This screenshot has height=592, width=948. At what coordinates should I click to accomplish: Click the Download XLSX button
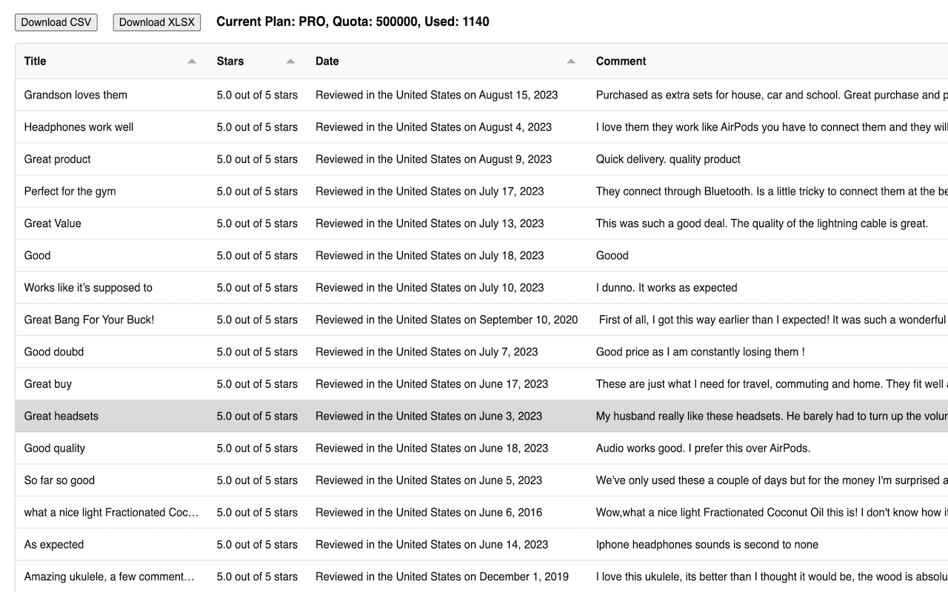pos(157,22)
